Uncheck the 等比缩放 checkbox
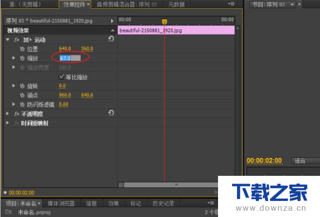Screen dimensions: 320x217 click(x=61, y=77)
